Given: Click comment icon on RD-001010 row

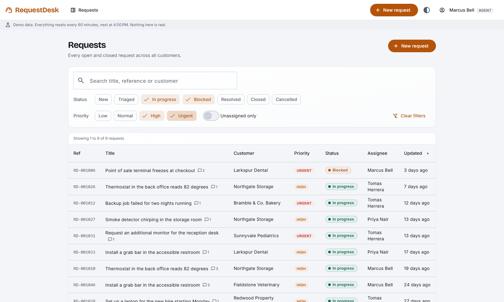Looking at the screenshot, I should [213, 269].
